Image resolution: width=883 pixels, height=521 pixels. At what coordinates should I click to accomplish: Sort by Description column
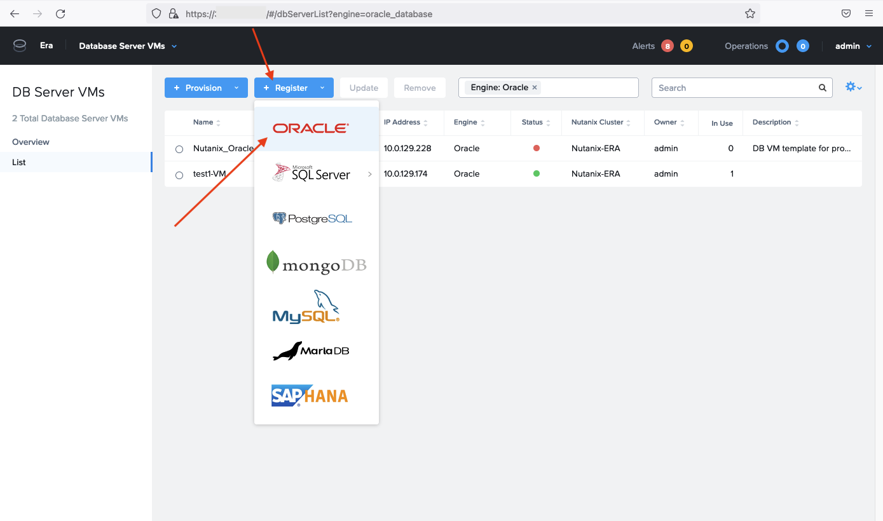[x=776, y=123]
